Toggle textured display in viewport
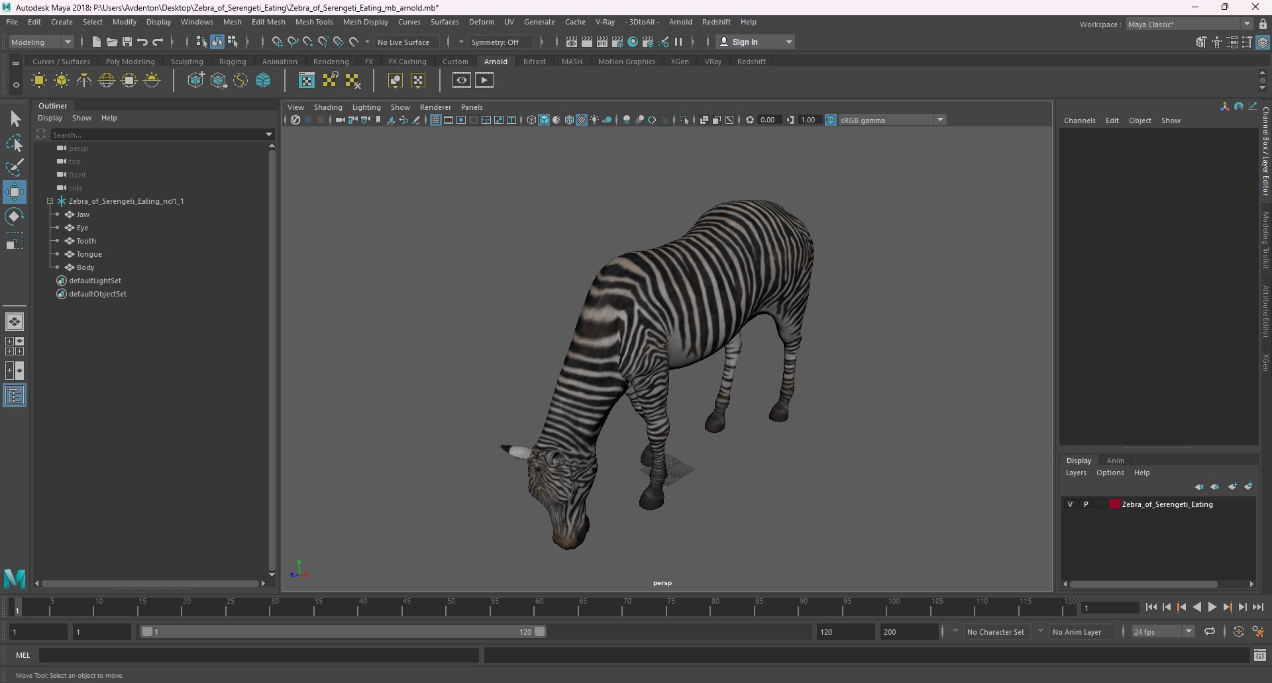The width and height of the screenshot is (1272, 683). (582, 120)
